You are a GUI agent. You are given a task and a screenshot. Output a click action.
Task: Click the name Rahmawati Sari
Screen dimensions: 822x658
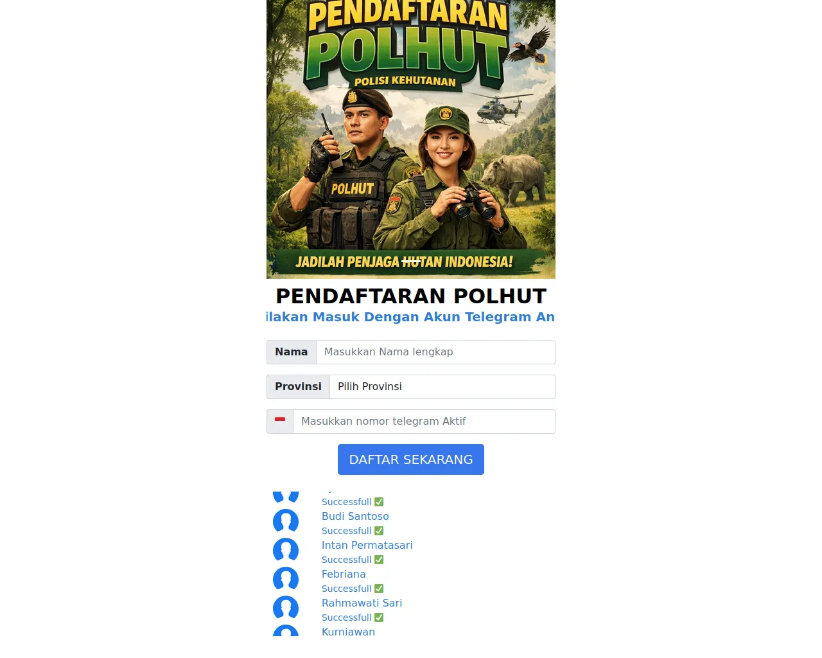tap(362, 603)
